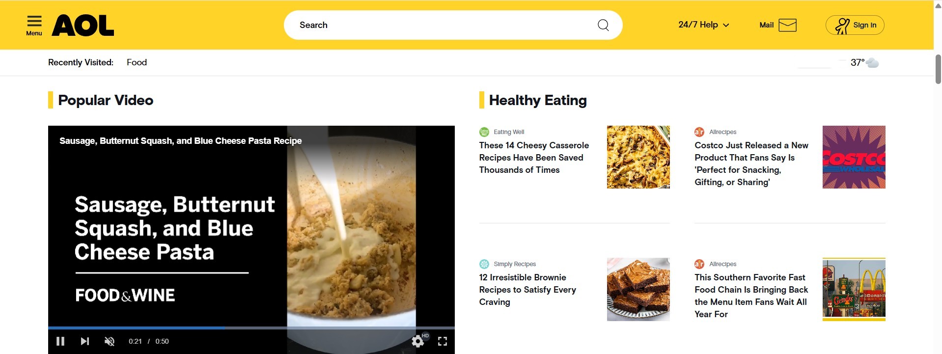The image size is (942, 354).
Task: Open the Mail envelope icon
Action: [x=787, y=25]
